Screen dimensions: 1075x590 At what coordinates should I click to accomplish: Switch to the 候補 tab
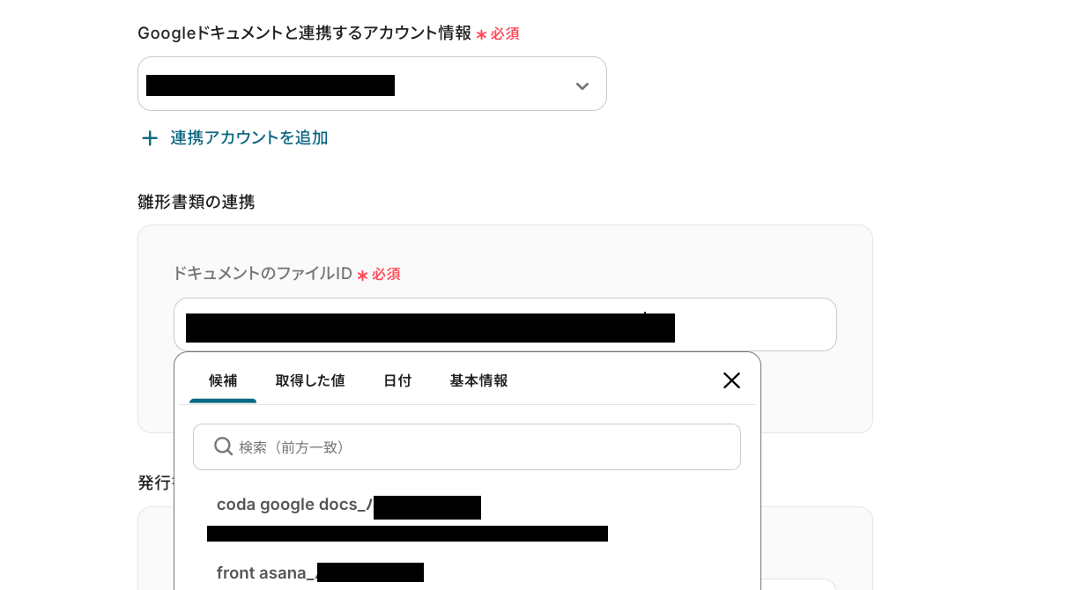click(x=223, y=380)
